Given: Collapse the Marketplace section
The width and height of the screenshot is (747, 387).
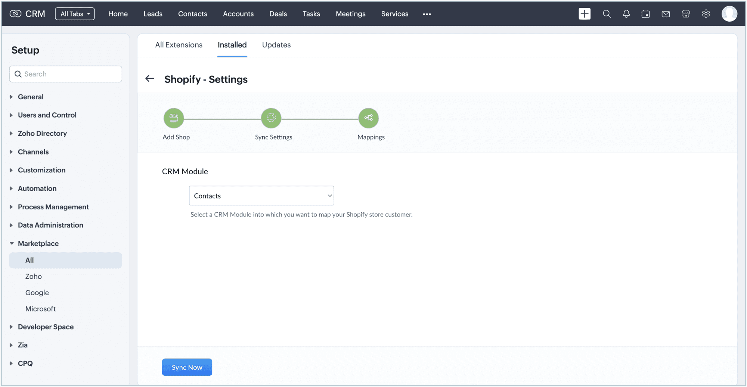Looking at the screenshot, I should (38, 243).
